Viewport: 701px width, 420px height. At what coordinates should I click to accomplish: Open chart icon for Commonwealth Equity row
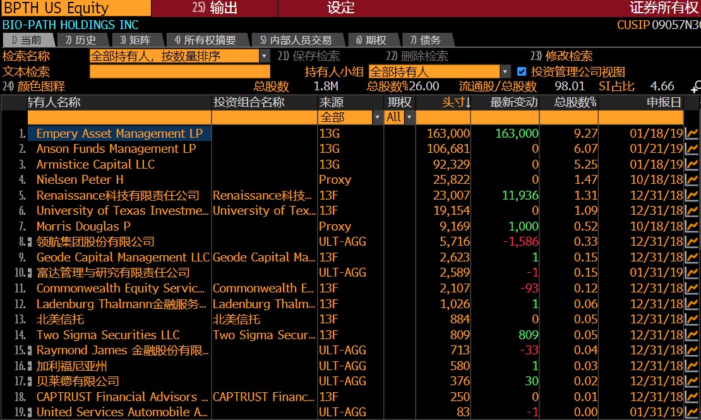[x=692, y=288]
